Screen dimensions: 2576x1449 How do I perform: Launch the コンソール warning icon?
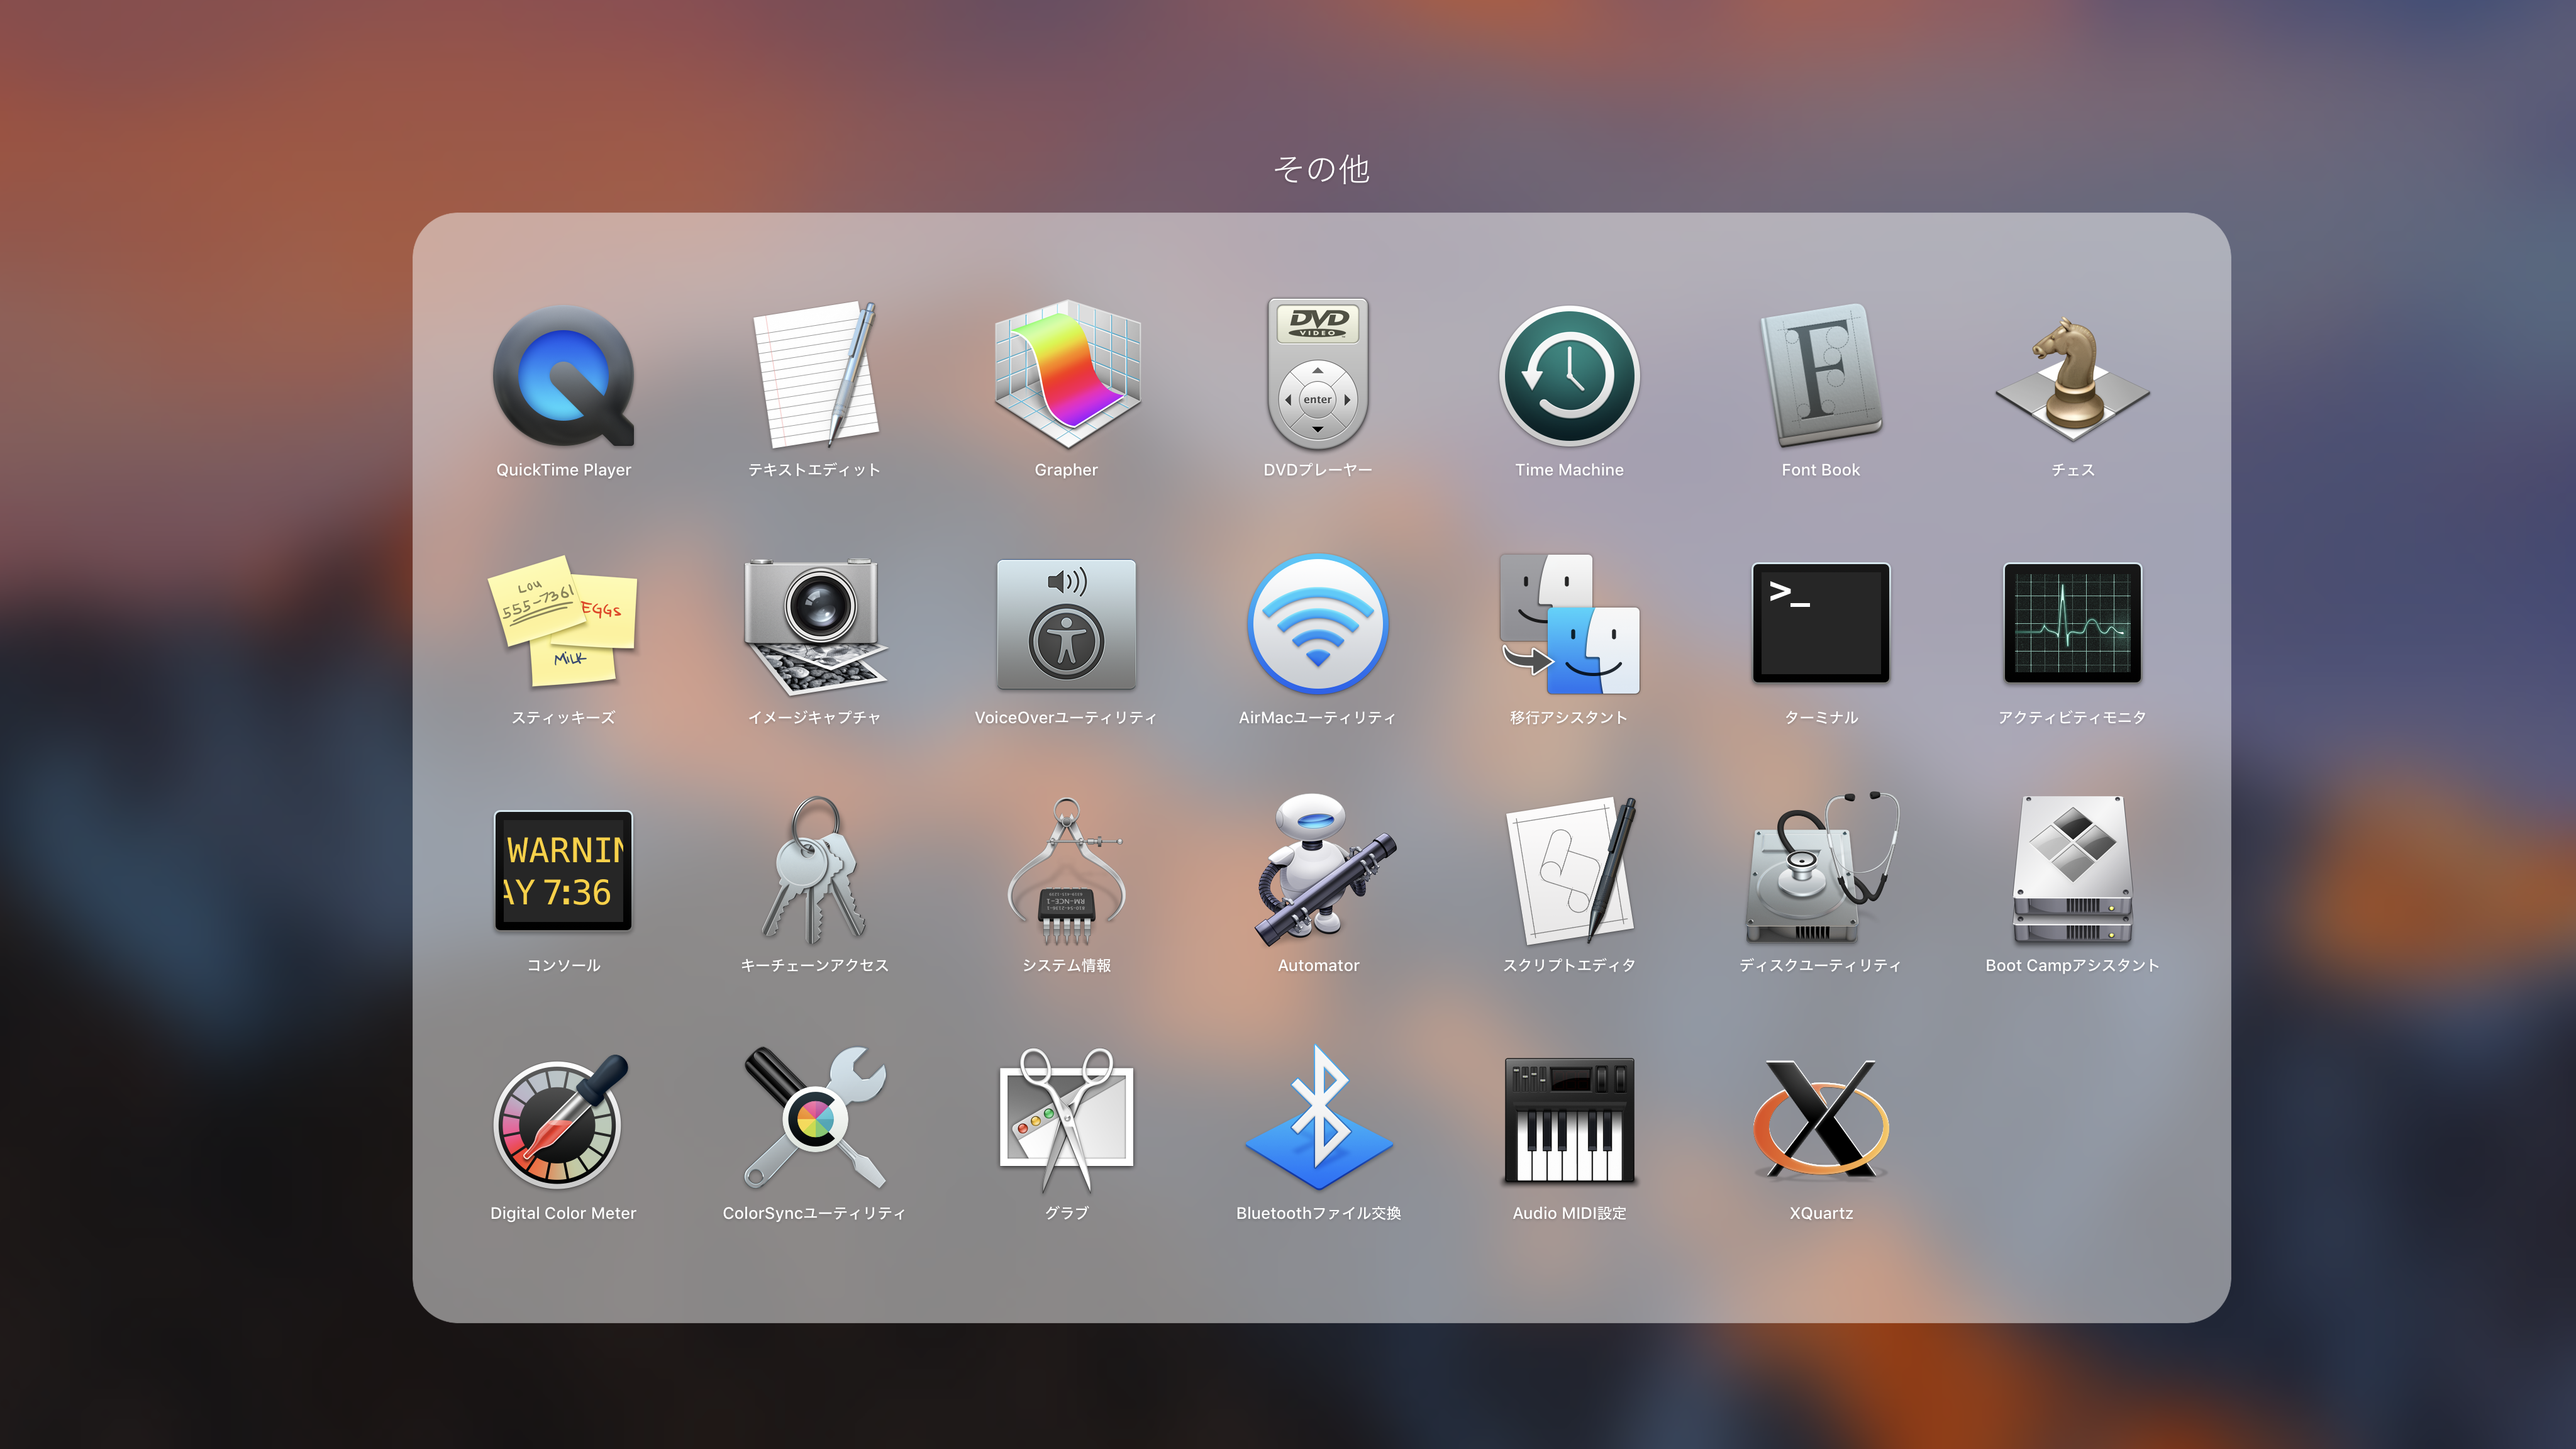click(x=563, y=871)
